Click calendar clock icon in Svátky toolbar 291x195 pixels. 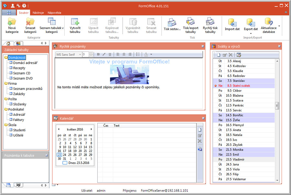click(x=239, y=55)
